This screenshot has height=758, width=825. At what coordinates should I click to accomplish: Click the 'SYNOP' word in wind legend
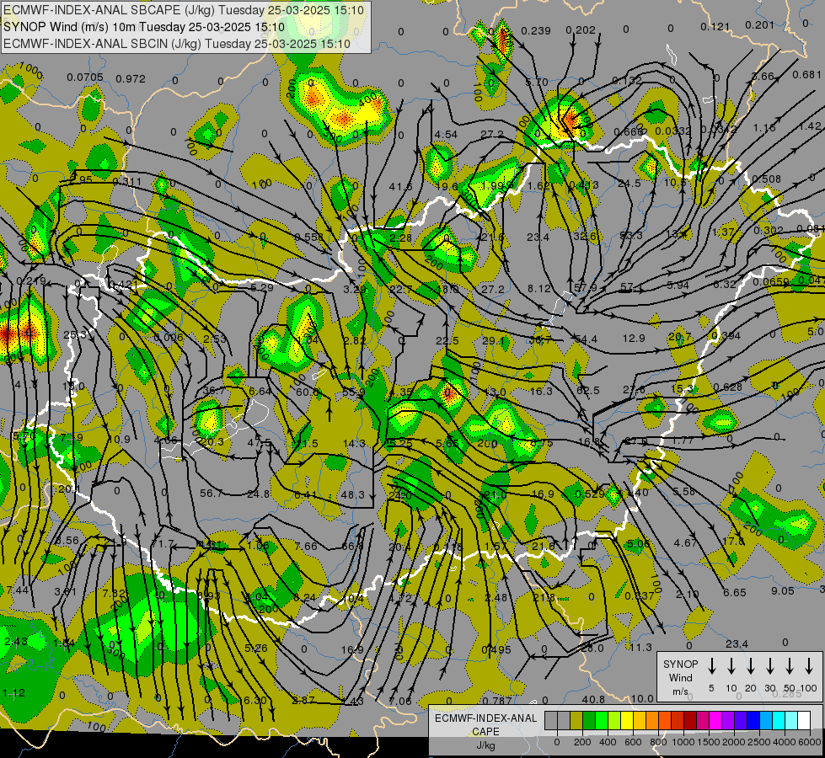(680, 664)
